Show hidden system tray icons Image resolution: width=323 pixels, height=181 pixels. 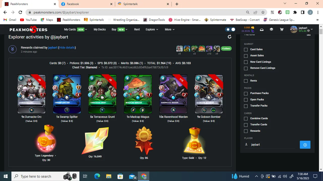[x=256, y=176]
